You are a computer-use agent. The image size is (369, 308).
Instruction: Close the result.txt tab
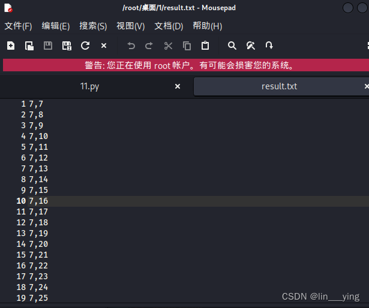pyautogui.click(x=367, y=86)
